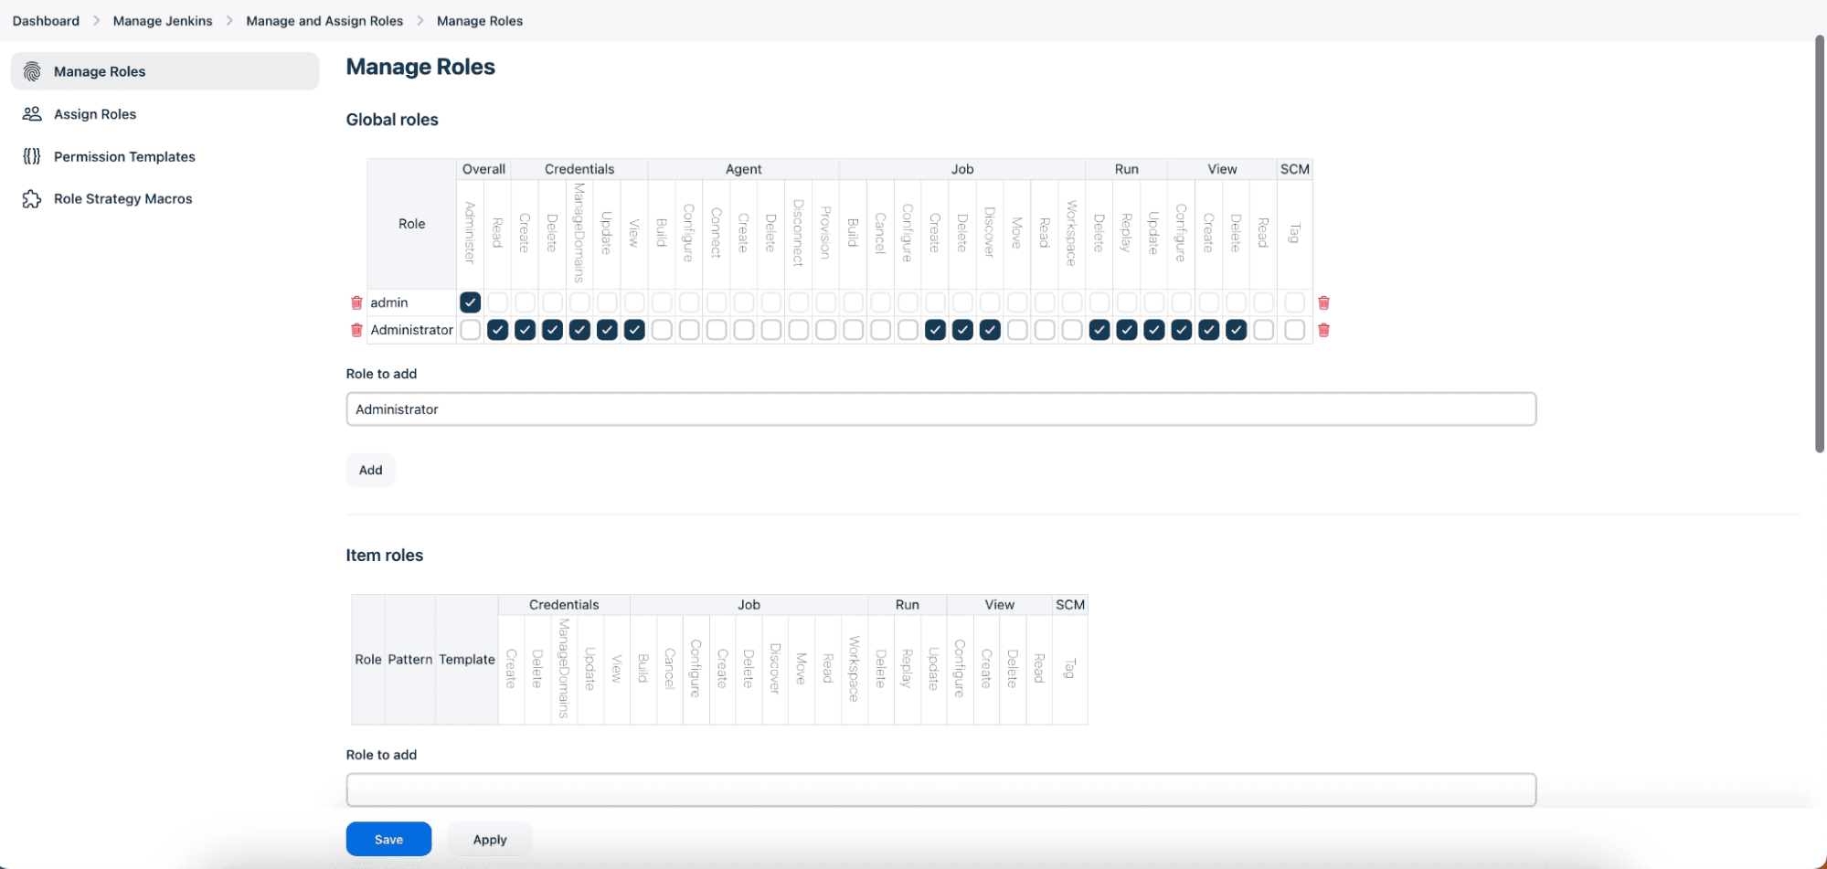Click the 'Global roles' section heading

click(392, 120)
